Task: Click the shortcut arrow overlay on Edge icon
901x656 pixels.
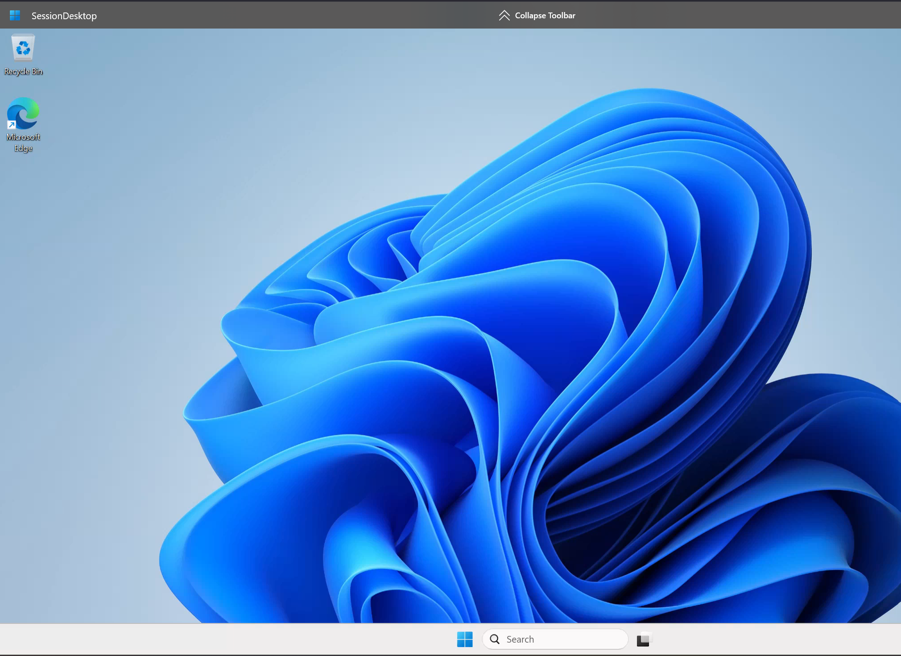Action: pyautogui.click(x=12, y=125)
